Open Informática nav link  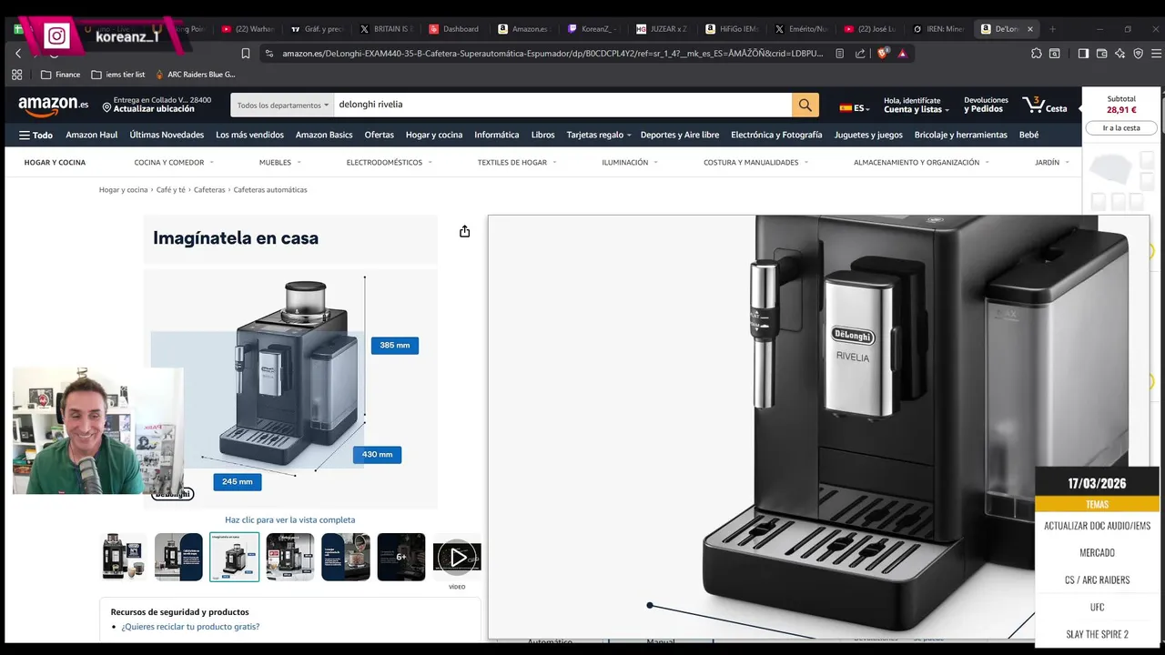[x=497, y=135]
